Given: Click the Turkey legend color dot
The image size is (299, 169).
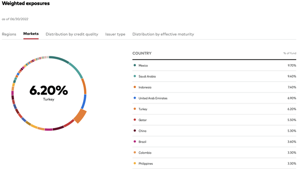Looking at the screenshot, I should [135, 109].
